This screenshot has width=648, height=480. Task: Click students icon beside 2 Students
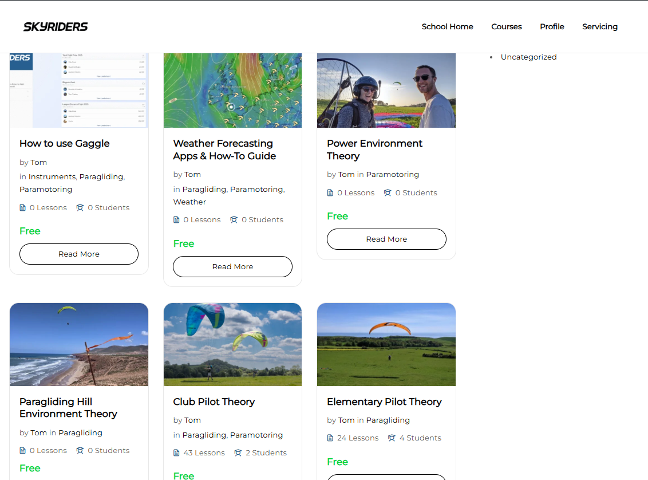point(238,453)
